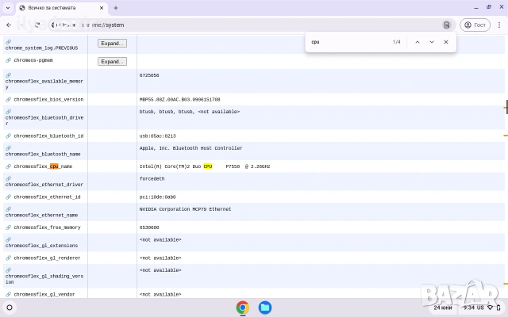This screenshot has height=317, width=508.
Task: Click link icon for chromeosflex_ethernet_name
Action: [9, 209]
